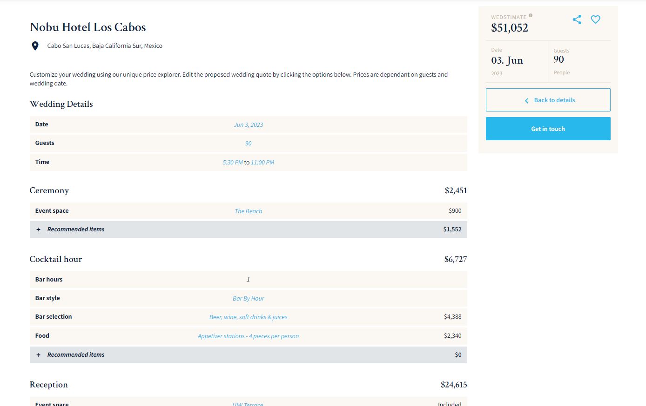The height and width of the screenshot is (406, 646).
Task: Change ceremony space The Beach
Action: click(249, 211)
